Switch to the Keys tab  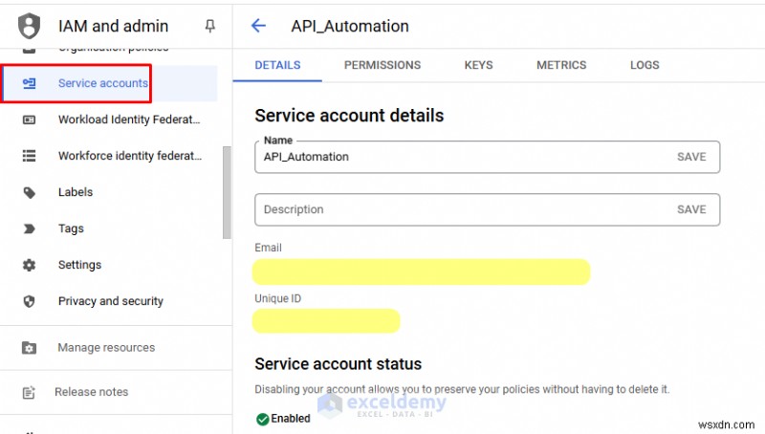pyautogui.click(x=478, y=65)
